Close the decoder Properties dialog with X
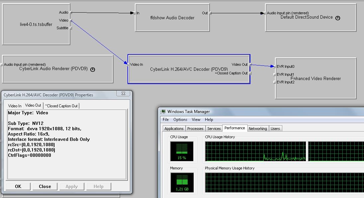This screenshot has height=198, width=364. pyautogui.click(x=123, y=93)
